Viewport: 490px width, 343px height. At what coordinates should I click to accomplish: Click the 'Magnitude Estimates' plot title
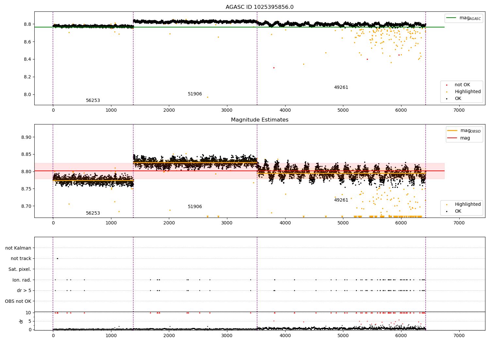pyautogui.click(x=259, y=120)
